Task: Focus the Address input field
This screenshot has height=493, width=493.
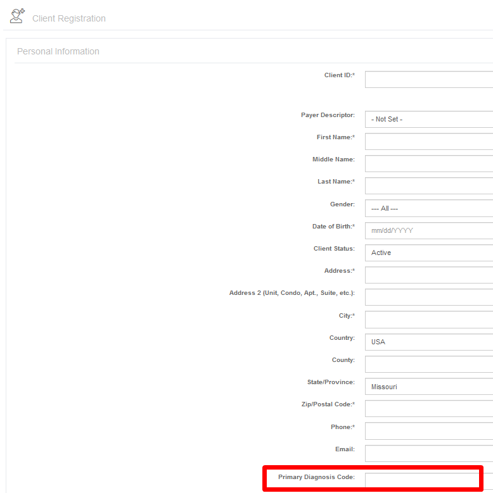Action: click(429, 275)
